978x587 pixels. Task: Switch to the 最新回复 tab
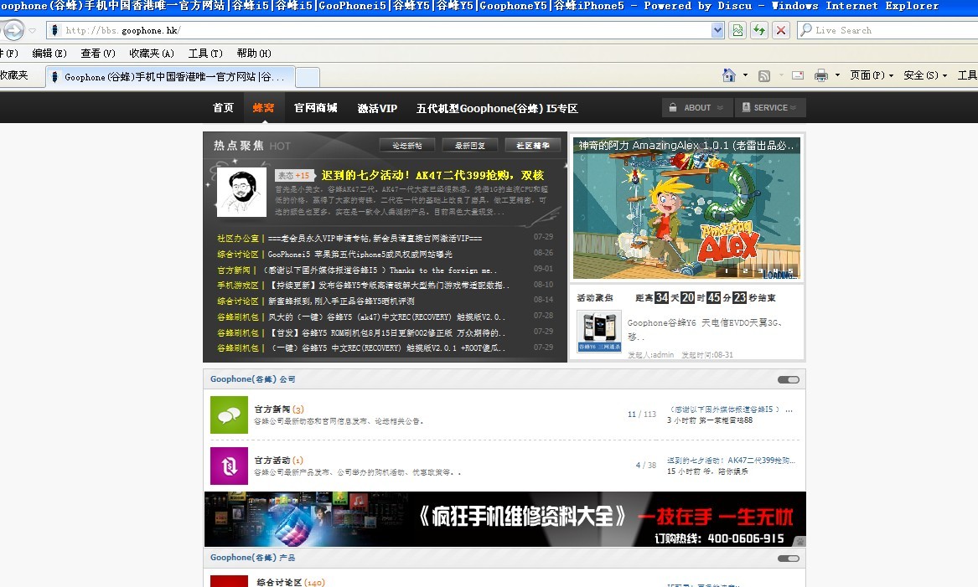click(469, 145)
